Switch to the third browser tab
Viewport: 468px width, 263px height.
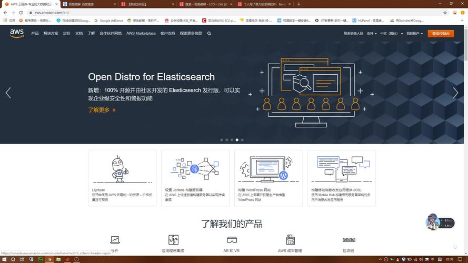[148, 4]
